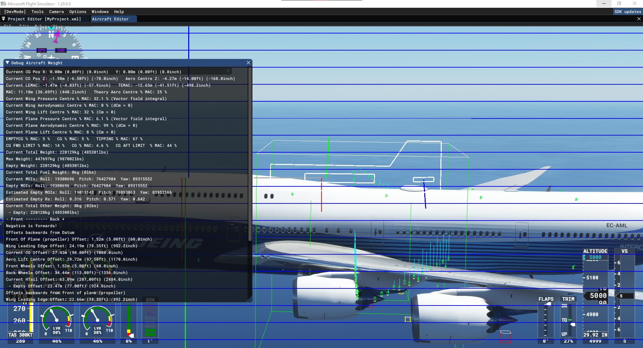Collapse the Project Editor [MyProject.xml] panel
Viewport: 643px width, 348px height.
3,19
